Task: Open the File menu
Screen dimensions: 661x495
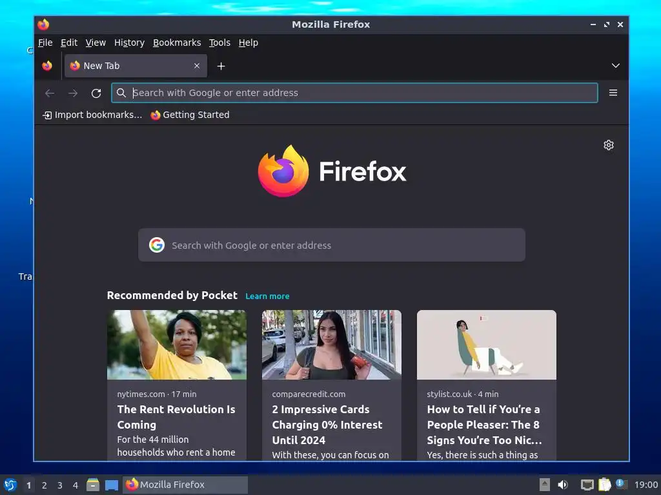Action: pos(45,43)
